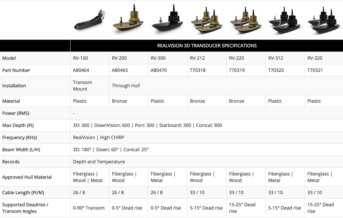Select part number 'T70318'

(x=198, y=70)
